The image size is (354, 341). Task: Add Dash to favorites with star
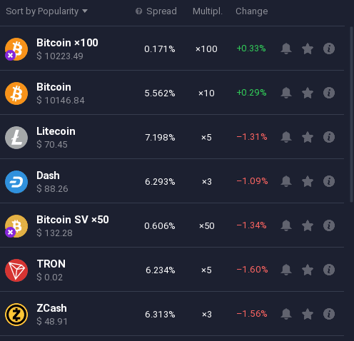(x=308, y=181)
